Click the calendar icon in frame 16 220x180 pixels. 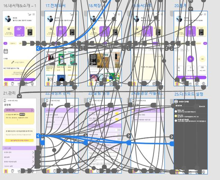(6, 51)
